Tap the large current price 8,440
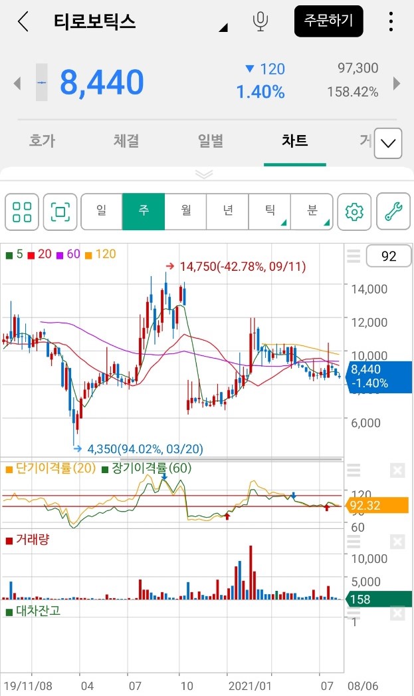This screenshot has width=414, height=696. 102,83
